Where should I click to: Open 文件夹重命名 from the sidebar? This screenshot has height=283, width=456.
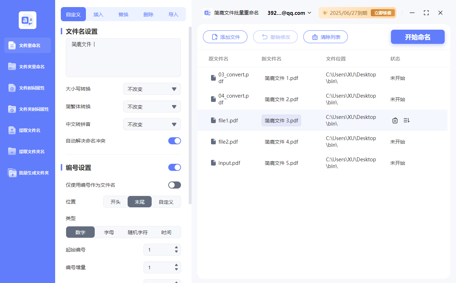[27, 67]
